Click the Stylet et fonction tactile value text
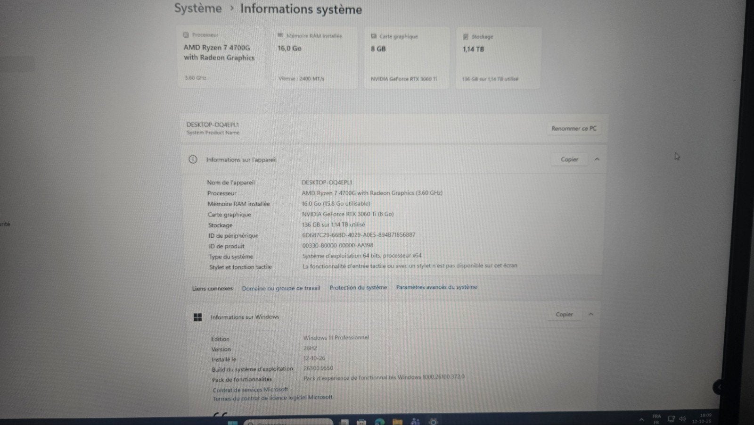 (x=410, y=266)
